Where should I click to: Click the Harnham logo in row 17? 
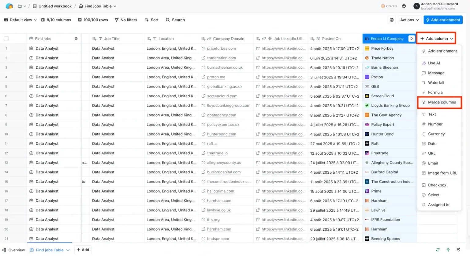tap(367, 201)
